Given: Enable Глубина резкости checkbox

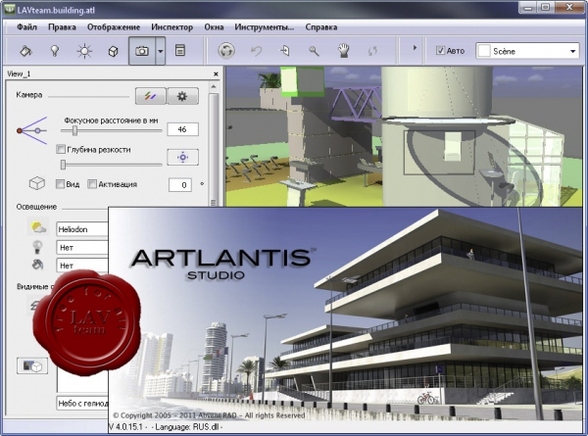Looking at the screenshot, I should coord(61,149).
